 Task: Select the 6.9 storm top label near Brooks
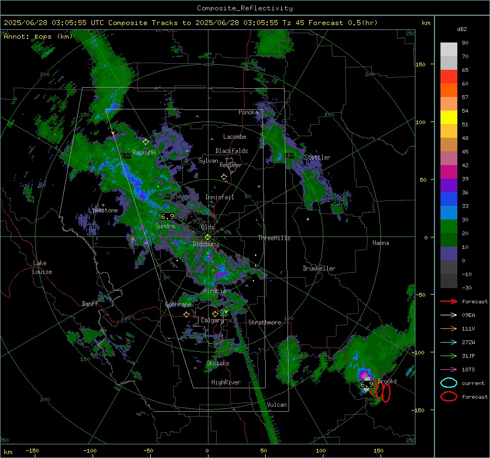[x=367, y=384]
